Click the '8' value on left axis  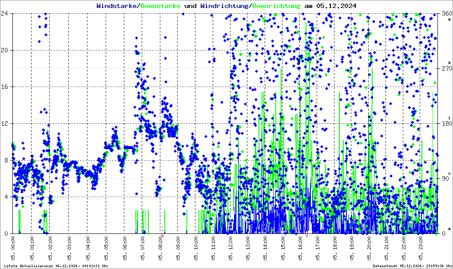pos(7,160)
